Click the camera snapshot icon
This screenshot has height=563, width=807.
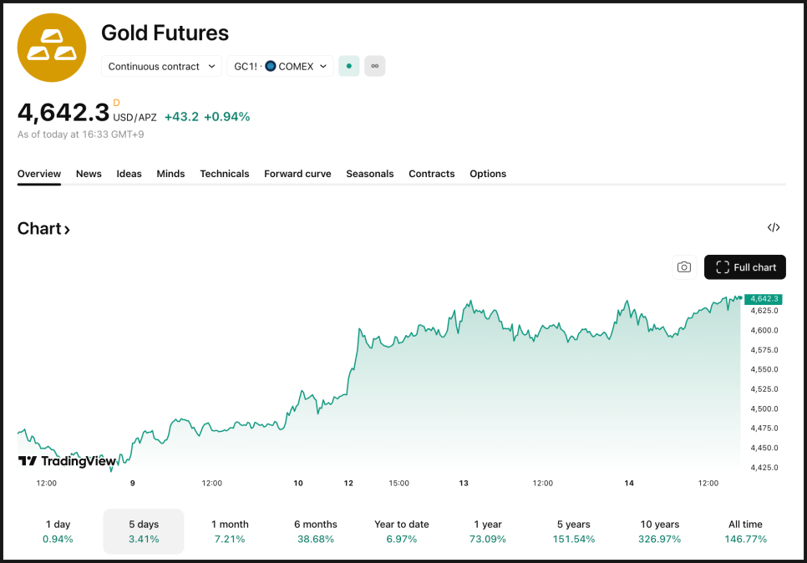[x=684, y=267]
